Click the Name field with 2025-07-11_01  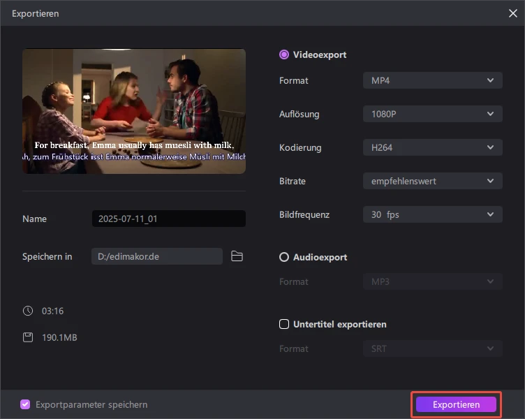pos(168,219)
